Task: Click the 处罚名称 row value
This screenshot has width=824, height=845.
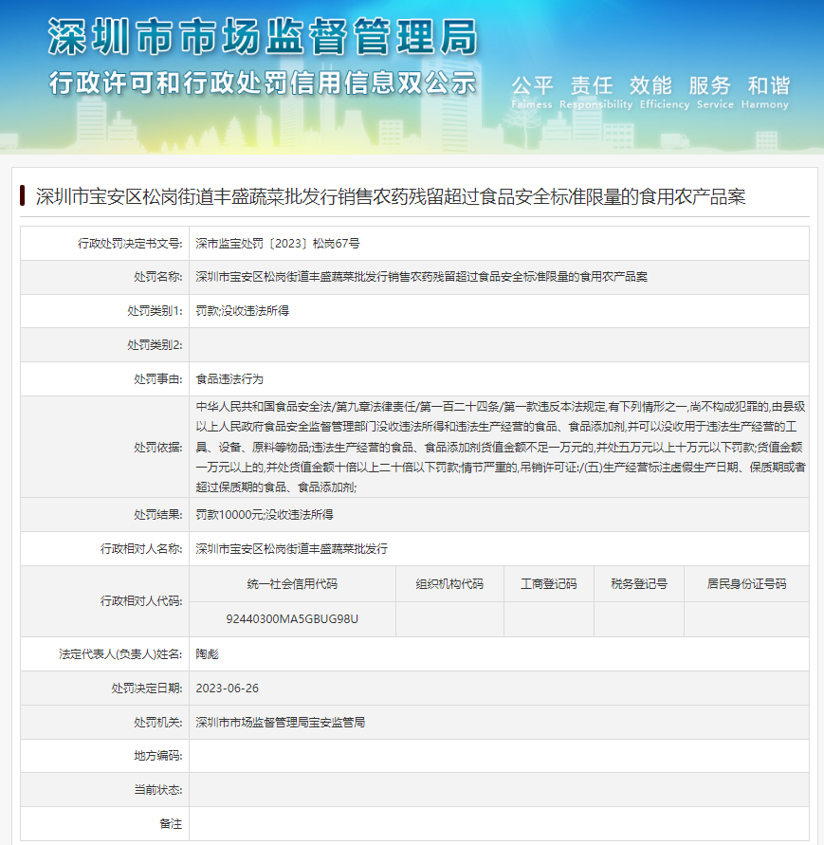Action: coord(421,277)
